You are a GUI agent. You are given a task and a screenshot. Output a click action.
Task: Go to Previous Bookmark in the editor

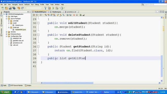click(x=58, y=15)
